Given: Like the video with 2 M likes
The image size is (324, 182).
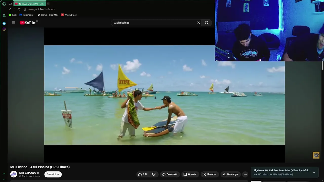Looking at the screenshot, I should [x=143, y=174].
